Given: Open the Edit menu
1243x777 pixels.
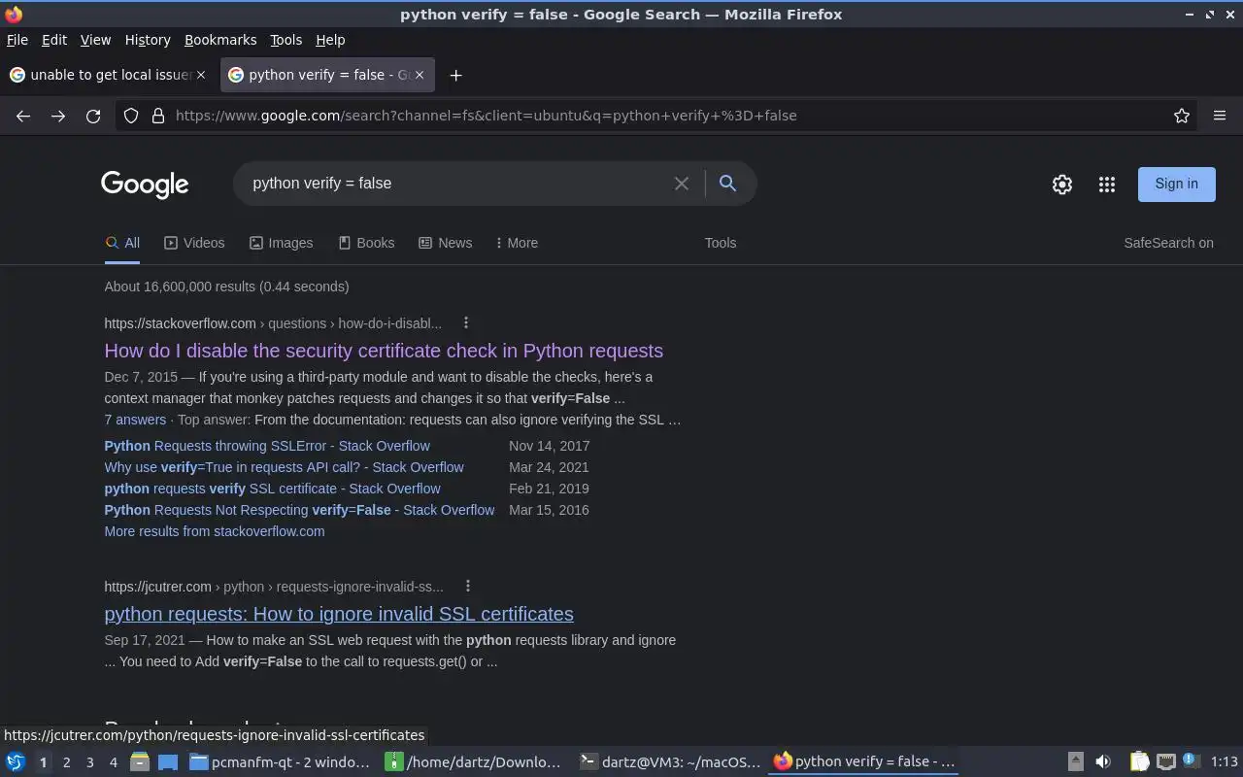Looking at the screenshot, I should point(54,40).
